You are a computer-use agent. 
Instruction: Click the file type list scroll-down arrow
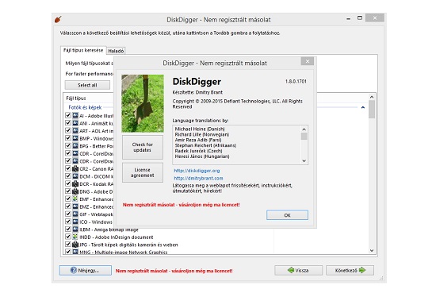tap(372, 250)
